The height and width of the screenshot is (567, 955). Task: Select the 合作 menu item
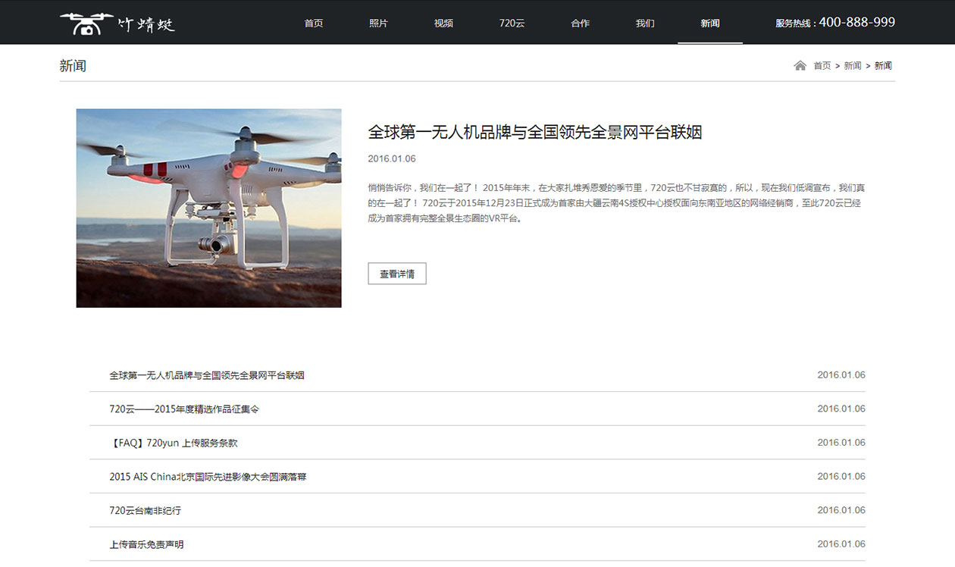(x=580, y=23)
